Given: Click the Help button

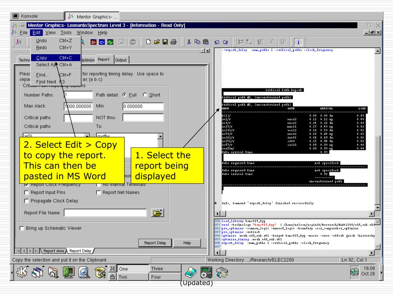Looking at the screenshot, I should click(x=187, y=243).
